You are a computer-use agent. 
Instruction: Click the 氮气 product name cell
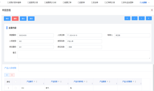tap(57, 88)
